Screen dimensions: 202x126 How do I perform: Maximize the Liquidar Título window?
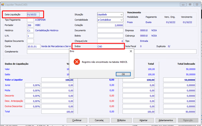[x=190, y=5]
